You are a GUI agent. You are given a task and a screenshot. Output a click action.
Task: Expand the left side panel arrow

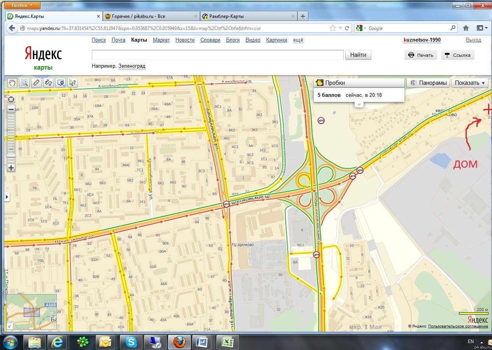(7, 197)
